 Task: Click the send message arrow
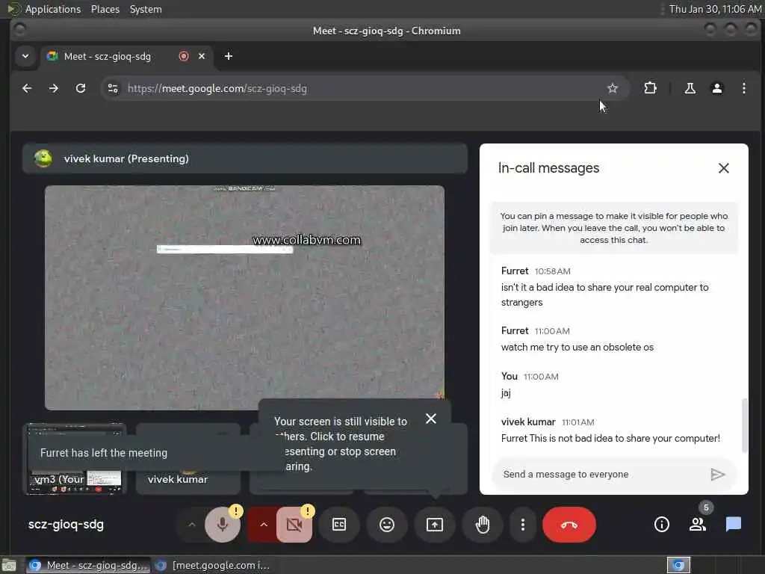[718, 475]
